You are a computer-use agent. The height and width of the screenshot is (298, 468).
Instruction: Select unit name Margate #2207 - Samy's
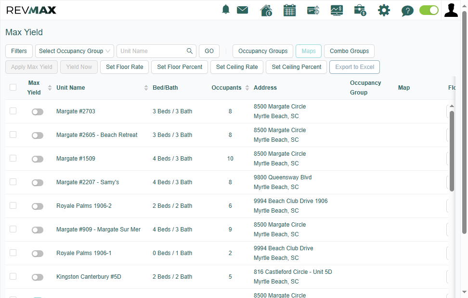pyautogui.click(x=88, y=182)
